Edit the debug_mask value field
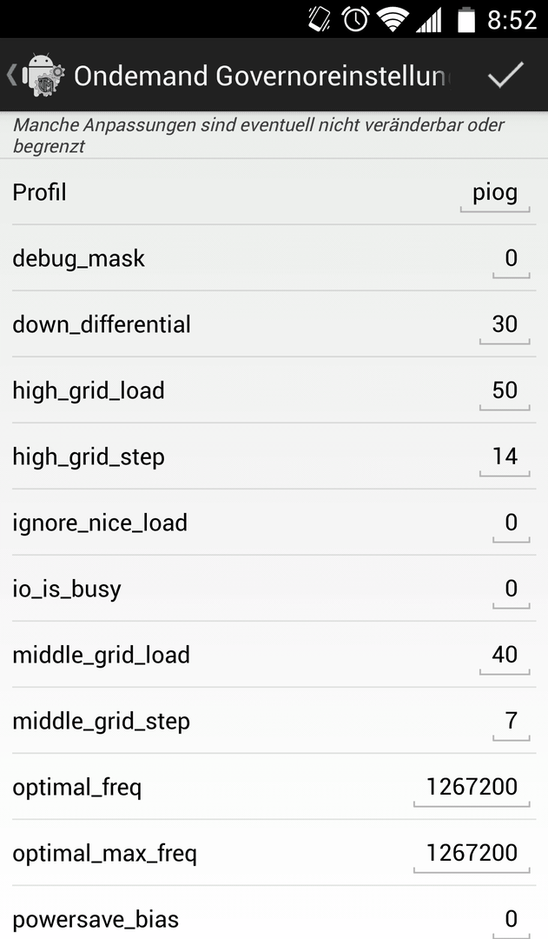Image resolution: width=548 pixels, height=939 pixels. (x=511, y=261)
